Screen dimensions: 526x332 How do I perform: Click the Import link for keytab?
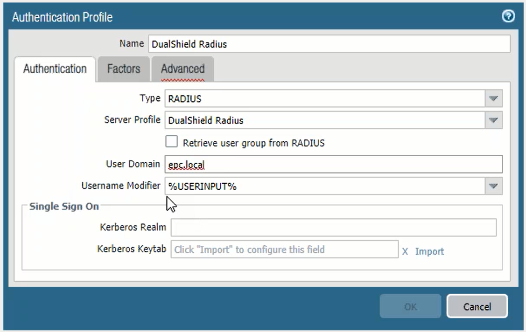click(x=429, y=251)
